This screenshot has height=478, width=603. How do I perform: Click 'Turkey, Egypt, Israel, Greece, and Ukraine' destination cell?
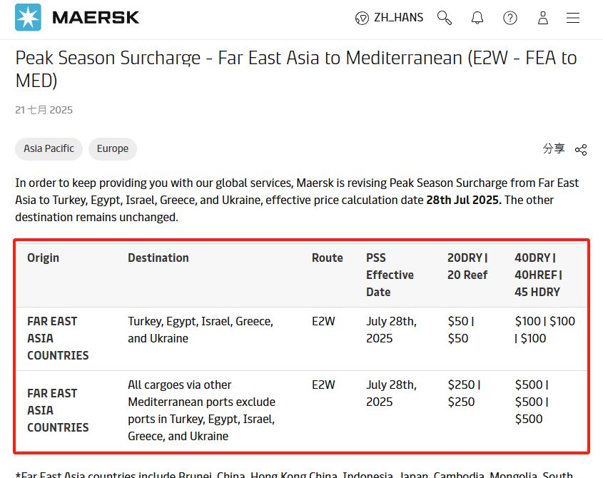tap(201, 330)
